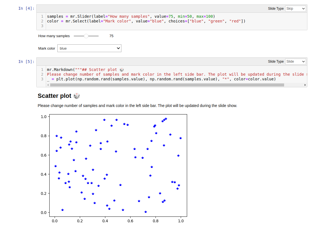311x227 pixels.
Task: Click the dice emoji inside the Markdown code
Action: [121, 70]
